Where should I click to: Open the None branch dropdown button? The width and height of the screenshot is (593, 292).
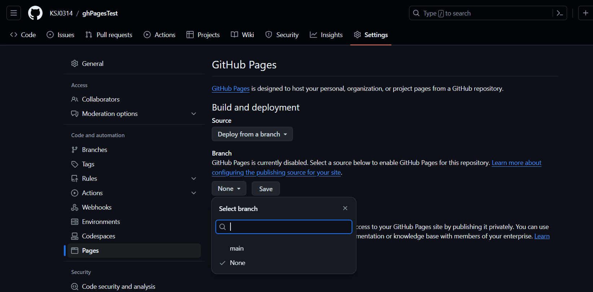click(x=229, y=189)
